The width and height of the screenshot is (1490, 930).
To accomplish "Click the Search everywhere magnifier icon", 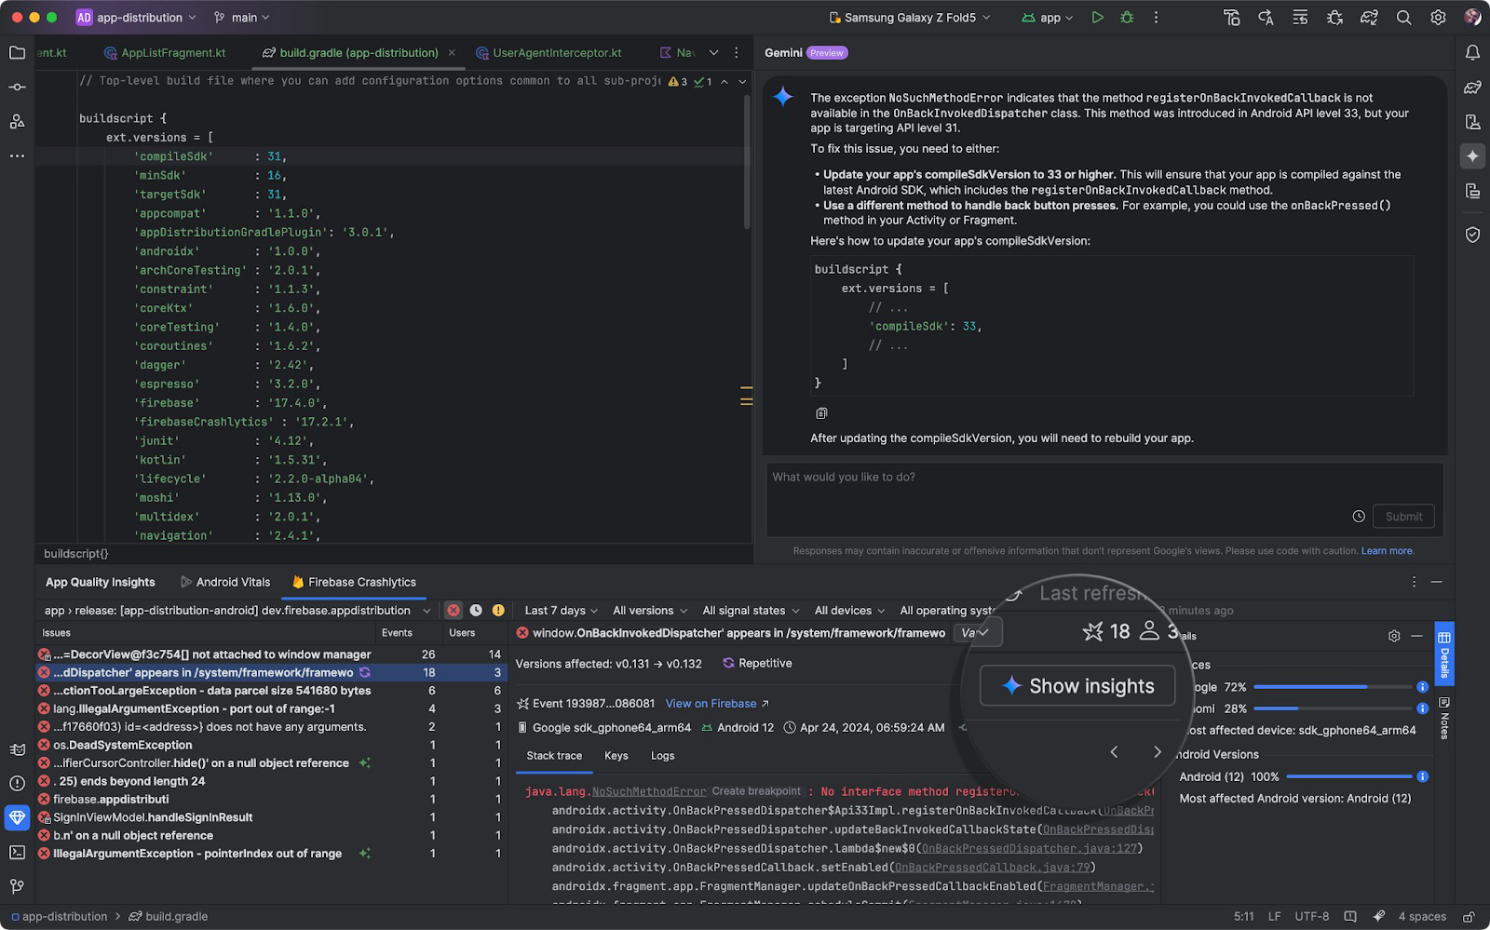I will (1403, 18).
